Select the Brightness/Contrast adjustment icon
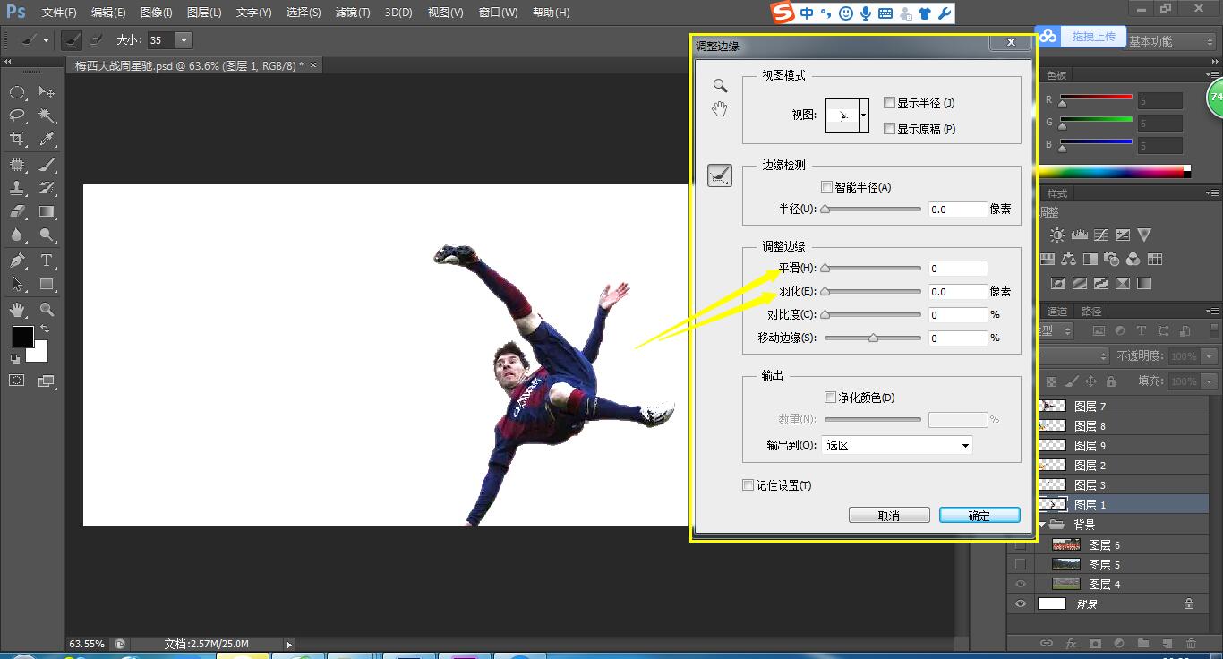 [x=1057, y=235]
